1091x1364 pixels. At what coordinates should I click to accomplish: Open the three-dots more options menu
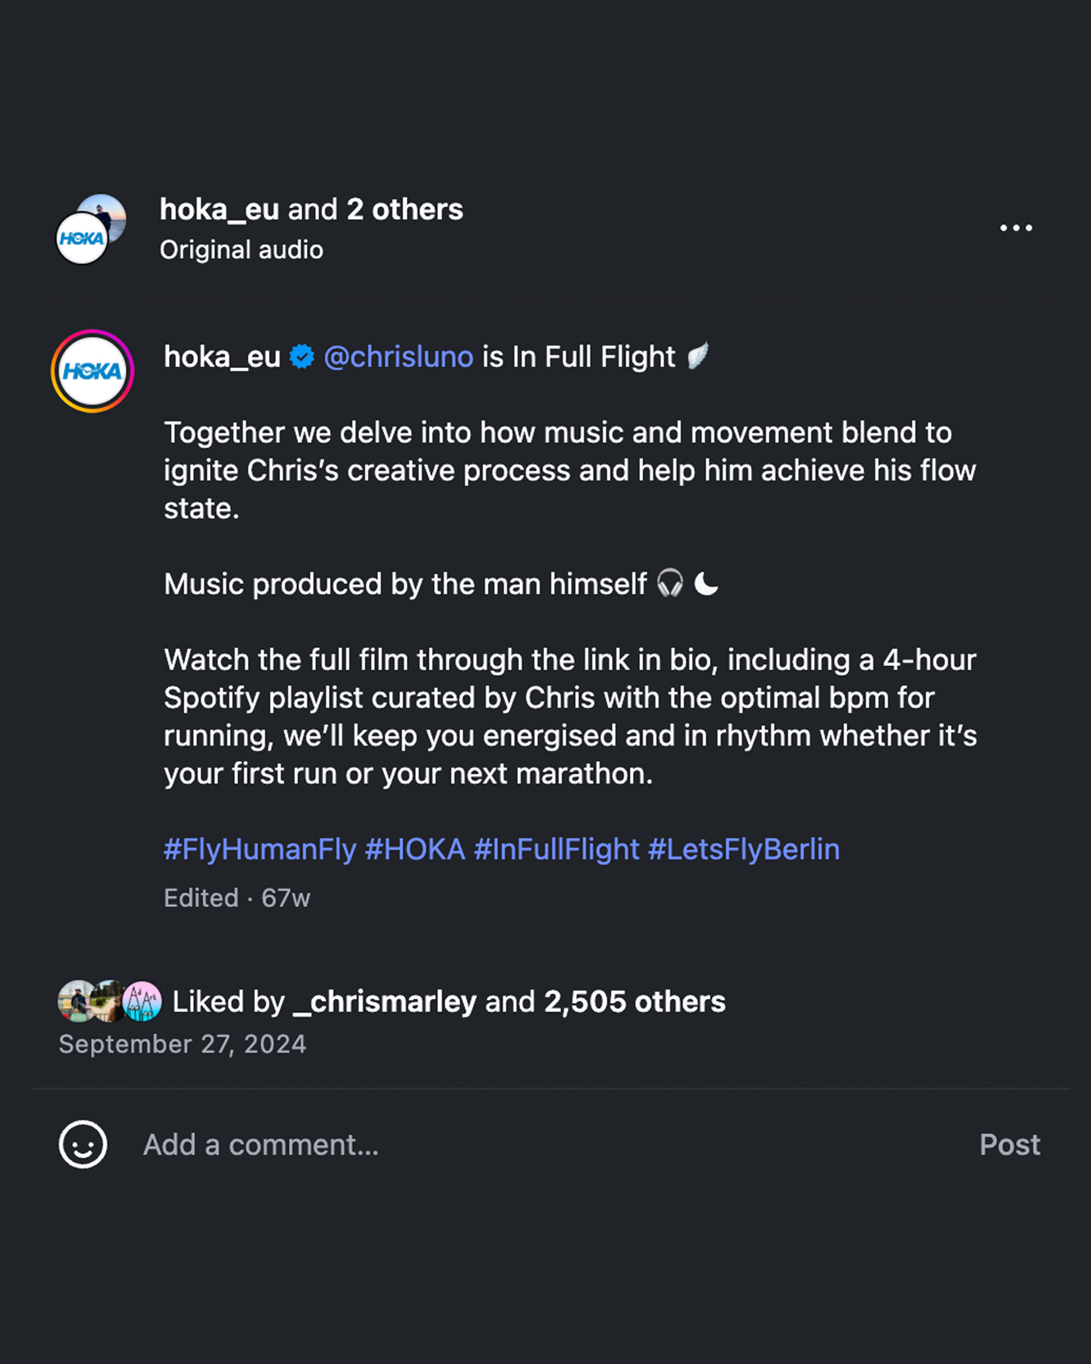(1016, 228)
